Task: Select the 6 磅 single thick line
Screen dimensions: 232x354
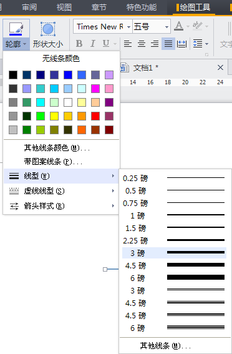Action: [x=174, y=278]
